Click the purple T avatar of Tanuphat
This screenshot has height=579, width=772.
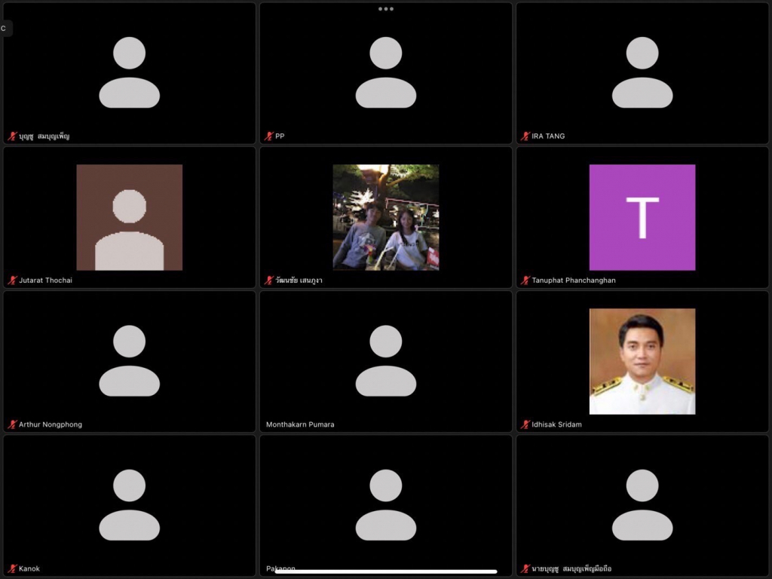[x=642, y=217]
